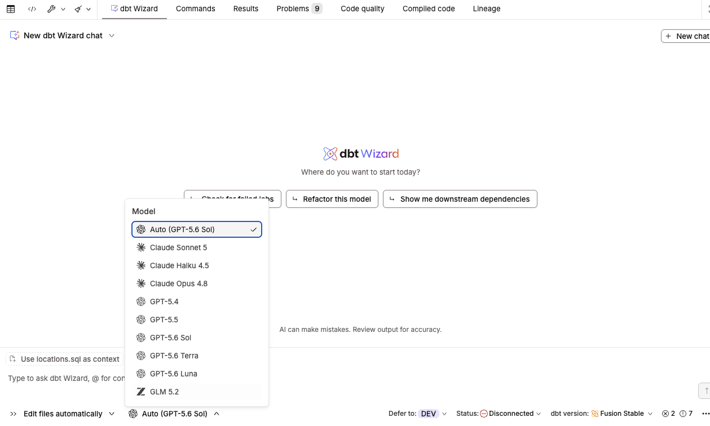Switch to the Code quality tab

click(363, 9)
